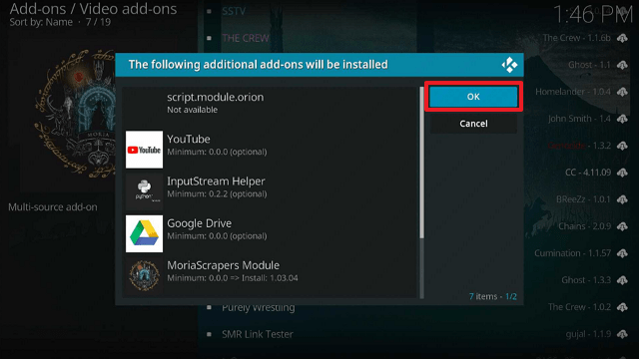Screen dimensions: 639x359
Task: Choose THE CREW in add-on list
Action: click(x=246, y=38)
